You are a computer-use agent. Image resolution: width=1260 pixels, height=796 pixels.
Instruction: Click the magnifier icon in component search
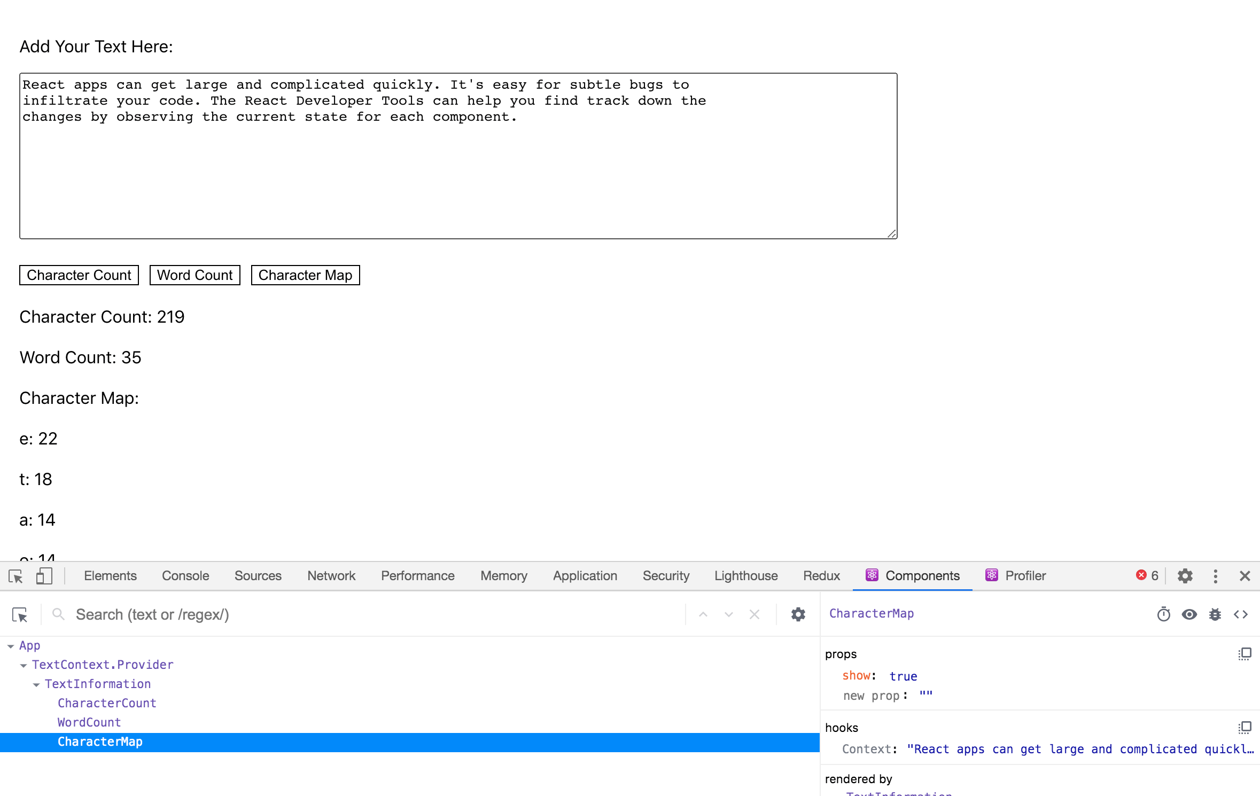(x=58, y=614)
